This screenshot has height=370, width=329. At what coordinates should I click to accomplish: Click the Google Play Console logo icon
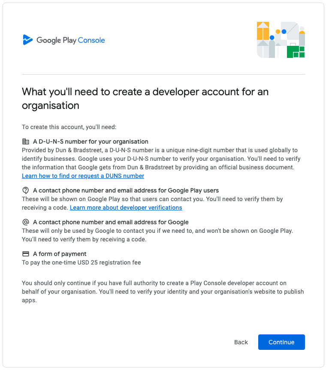[27, 39]
